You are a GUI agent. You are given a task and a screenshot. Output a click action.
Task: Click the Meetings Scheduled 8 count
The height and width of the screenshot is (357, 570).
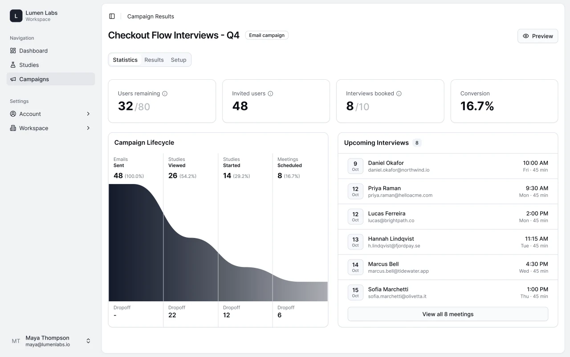[280, 176]
